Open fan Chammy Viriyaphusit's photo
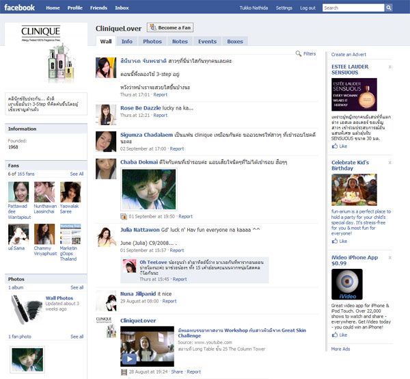The height and width of the screenshot is (379, 410). tap(44, 234)
